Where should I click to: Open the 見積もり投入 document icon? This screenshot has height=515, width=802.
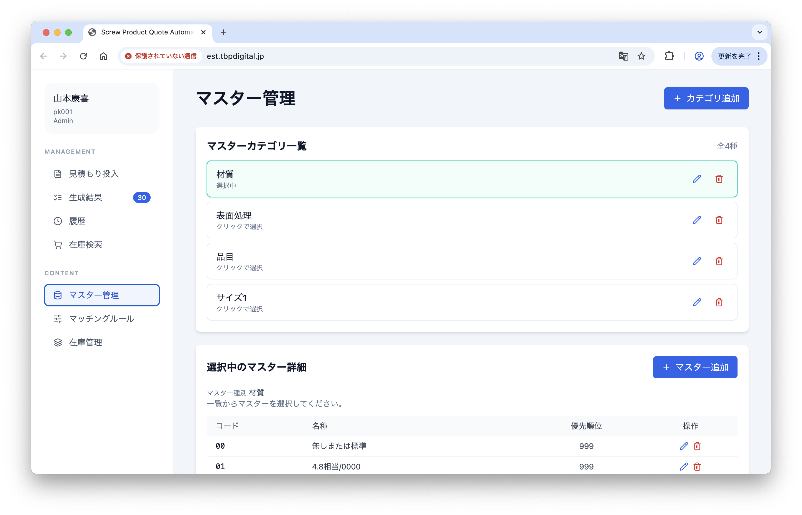click(58, 174)
